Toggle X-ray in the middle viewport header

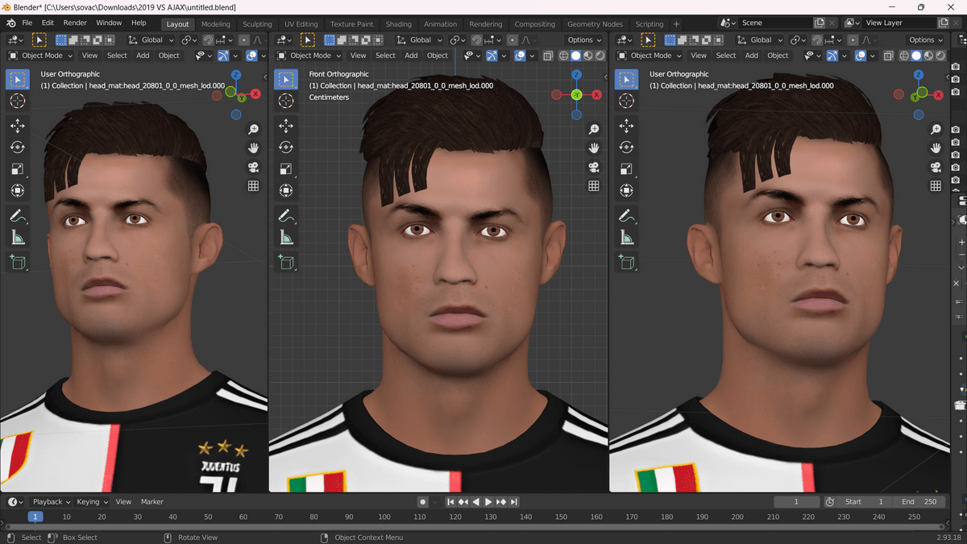pyautogui.click(x=548, y=56)
